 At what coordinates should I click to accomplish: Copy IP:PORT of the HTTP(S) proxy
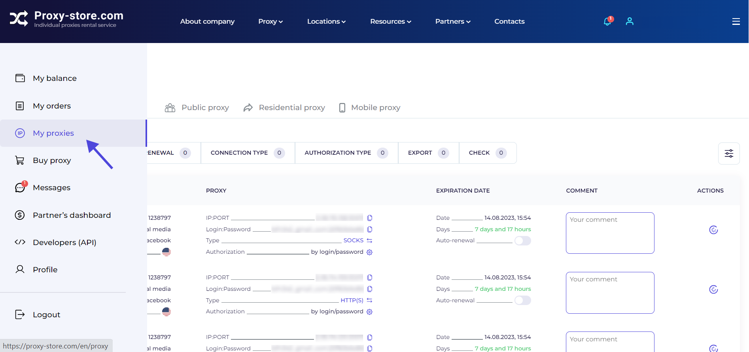370,277
